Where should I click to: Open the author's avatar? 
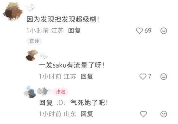pos(30,92)
